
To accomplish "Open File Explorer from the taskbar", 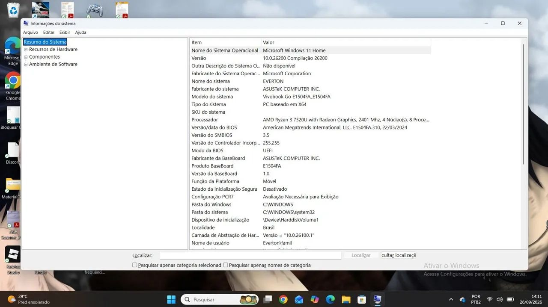I will pyautogui.click(x=346, y=299).
